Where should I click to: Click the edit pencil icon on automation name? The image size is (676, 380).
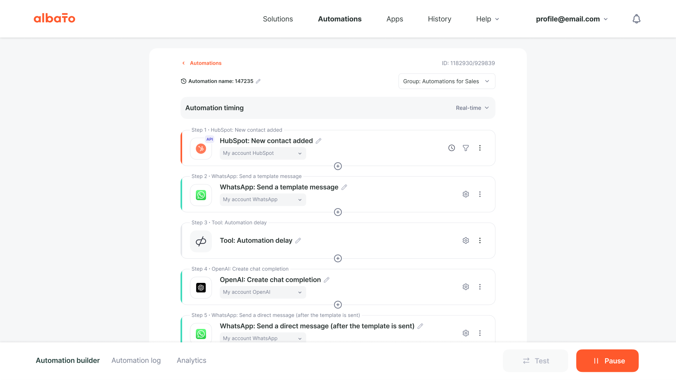coord(259,81)
